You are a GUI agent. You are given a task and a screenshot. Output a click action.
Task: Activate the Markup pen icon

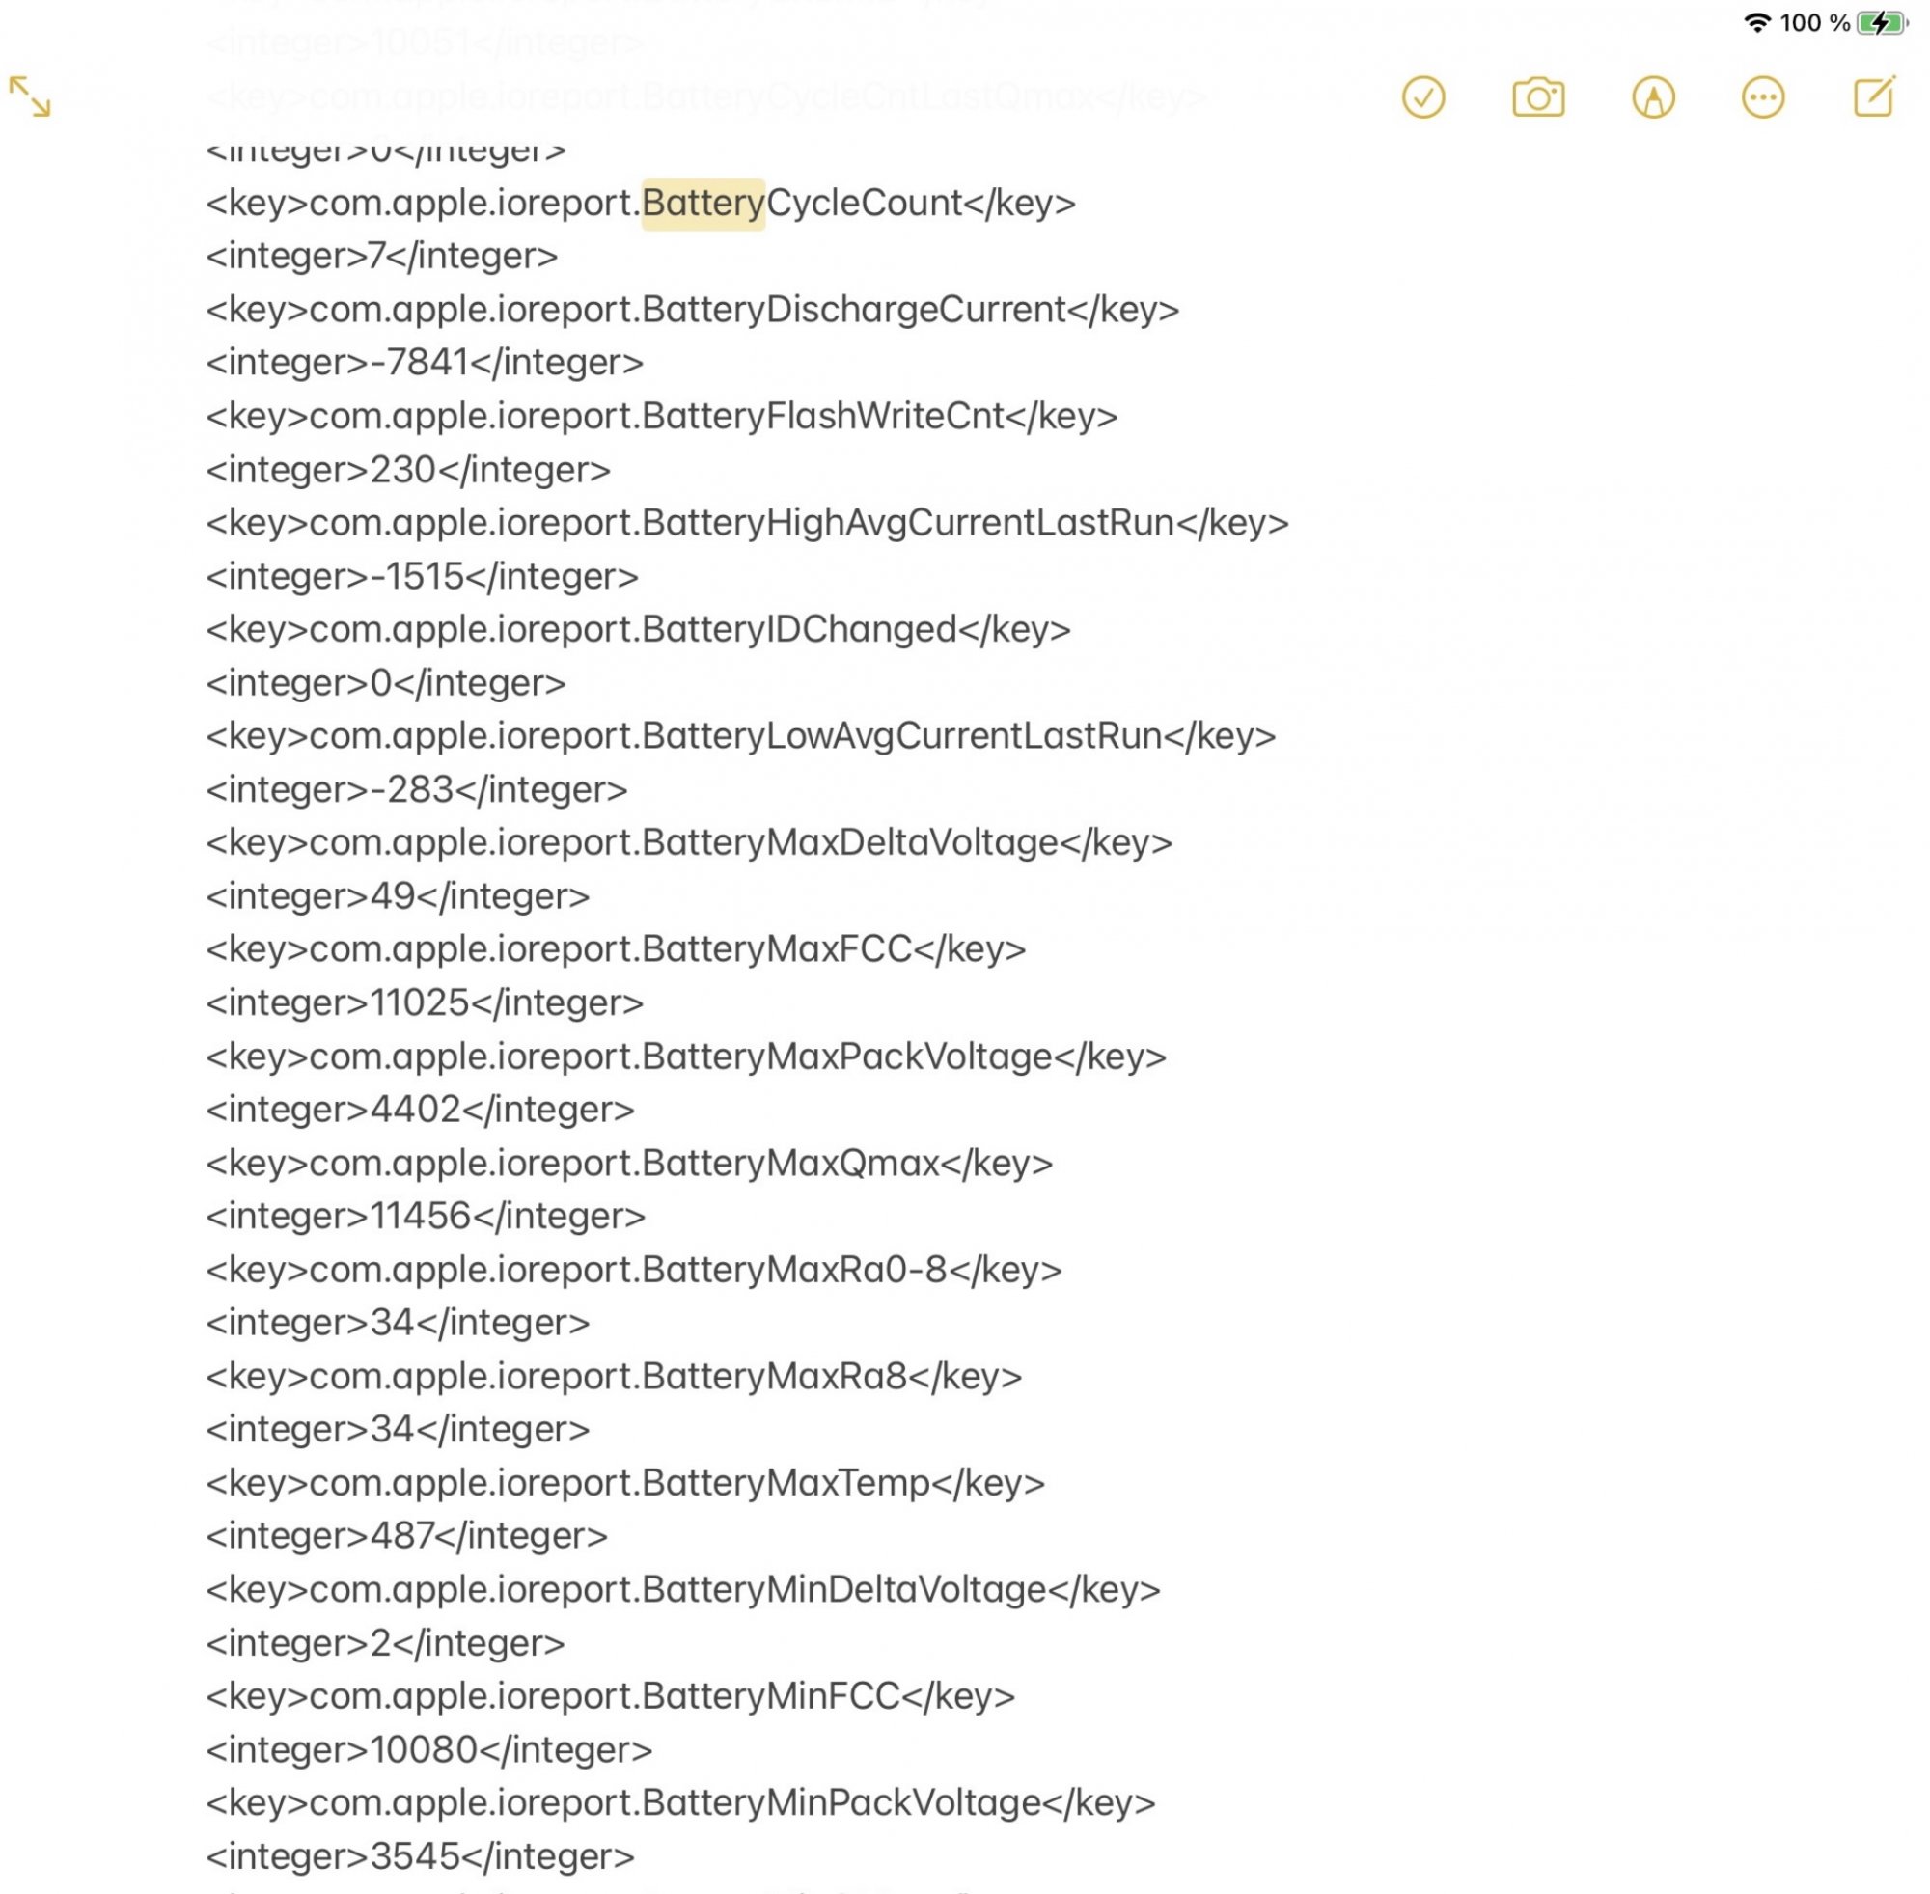point(1652,97)
